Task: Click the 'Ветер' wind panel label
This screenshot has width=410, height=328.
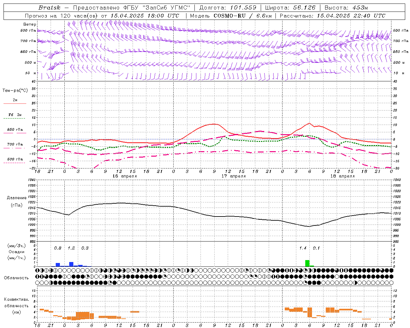Action: point(30,24)
